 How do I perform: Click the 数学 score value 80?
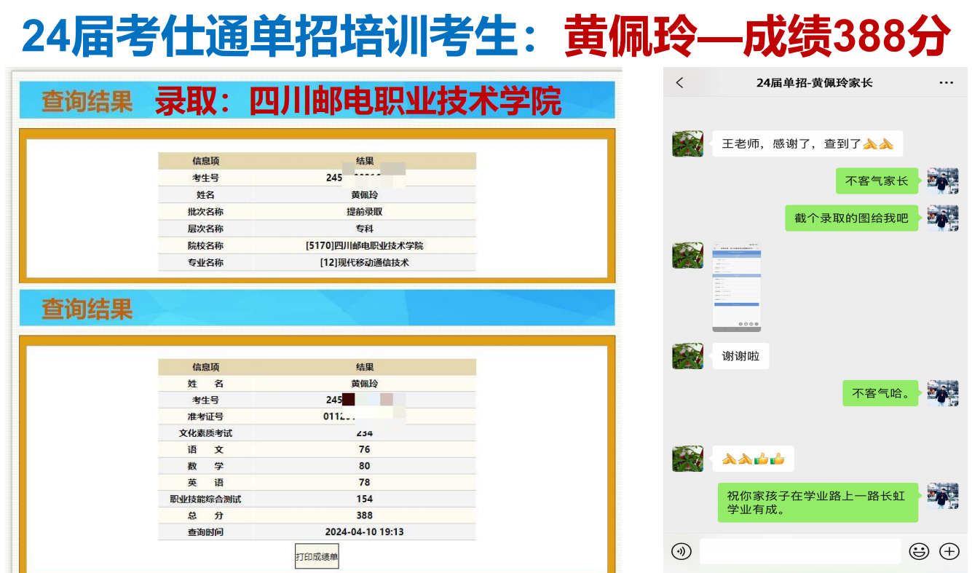[x=364, y=466]
